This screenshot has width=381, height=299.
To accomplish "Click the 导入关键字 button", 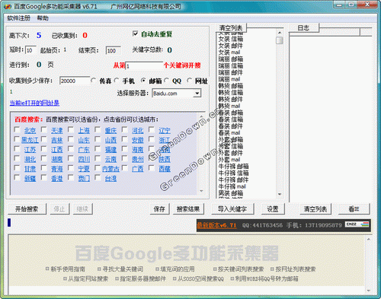I will click(232, 209).
